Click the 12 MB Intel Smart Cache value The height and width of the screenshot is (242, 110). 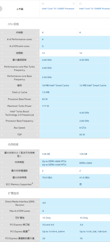tap(93, 85)
